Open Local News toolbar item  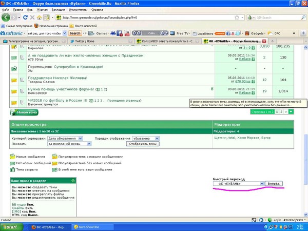203,33
